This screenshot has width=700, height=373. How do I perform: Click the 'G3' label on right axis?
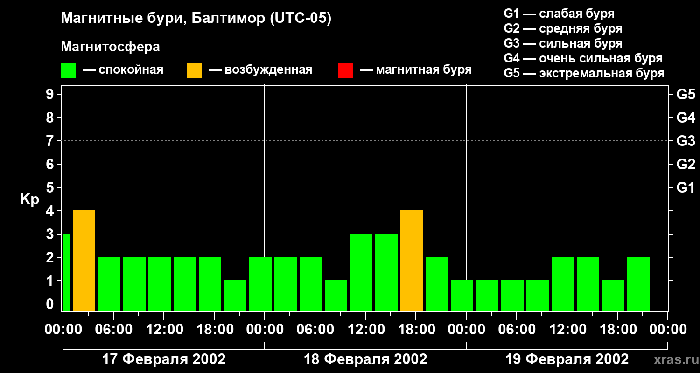[x=686, y=141]
